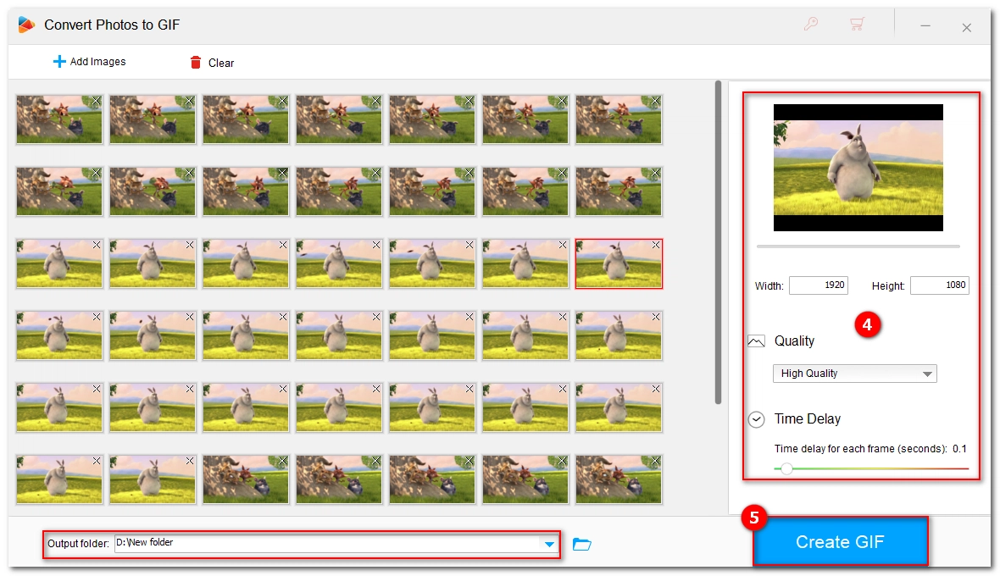Click the large bunny preview image
Viewport: 1000px width, 576px height.
pos(858,168)
